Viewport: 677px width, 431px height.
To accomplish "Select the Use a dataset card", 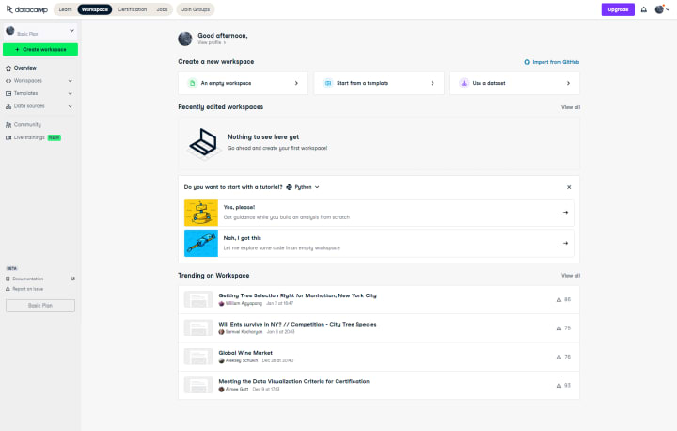I will pyautogui.click(x=514, y=83).
